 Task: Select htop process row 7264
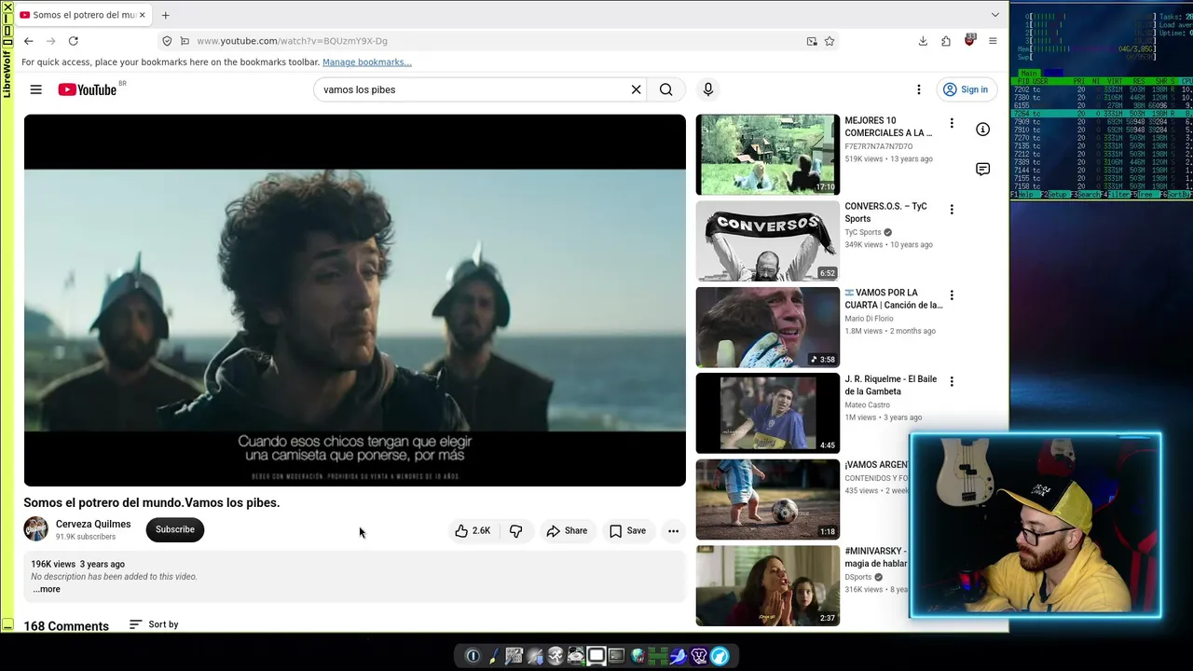tap(1102, 114)
